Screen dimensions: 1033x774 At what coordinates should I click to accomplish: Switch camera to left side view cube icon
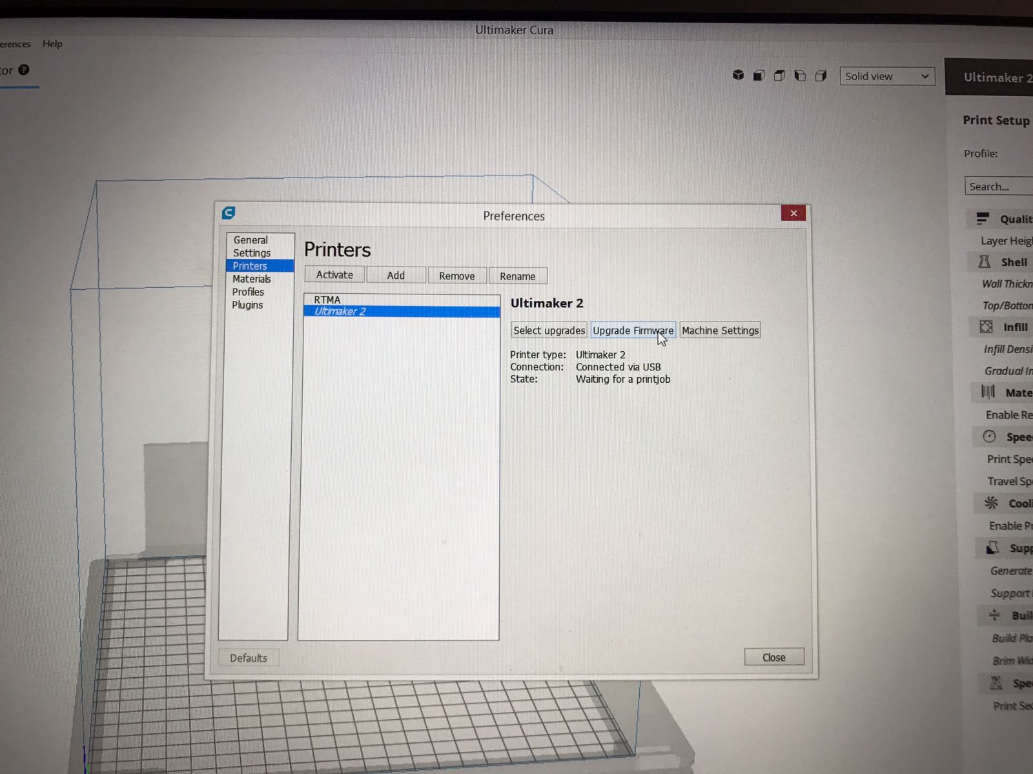[800, 76]
